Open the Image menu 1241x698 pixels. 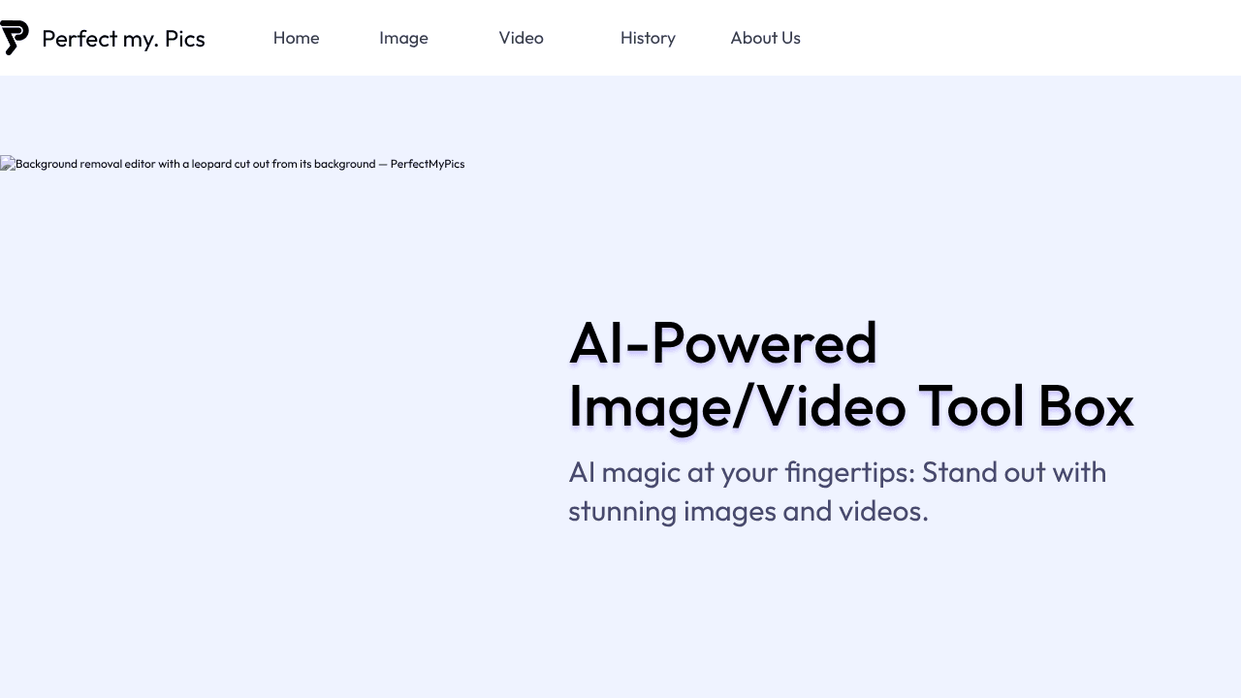pos(403,38)
